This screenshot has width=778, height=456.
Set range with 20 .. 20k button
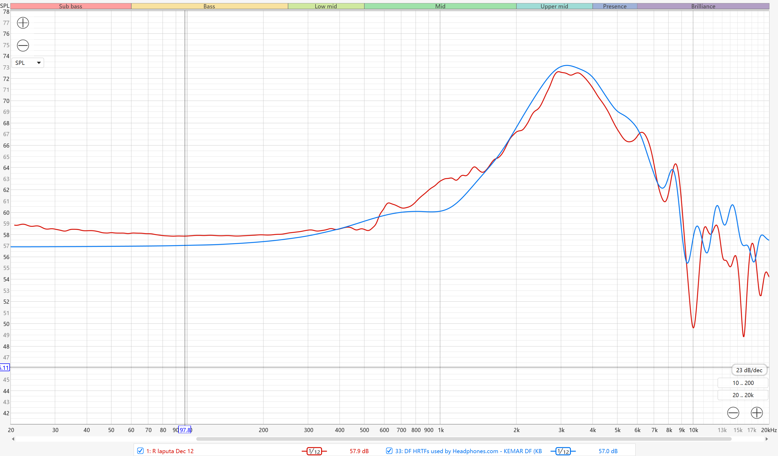click(x=743, y=395)
